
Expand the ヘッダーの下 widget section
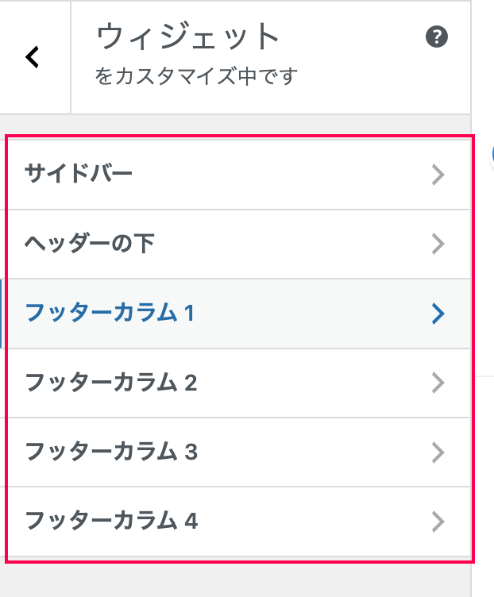[239, 244]
